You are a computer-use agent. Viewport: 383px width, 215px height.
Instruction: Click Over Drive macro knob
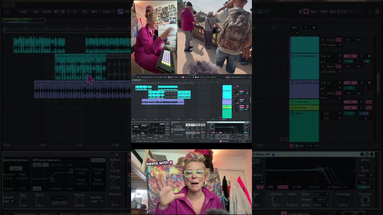(x=198, y=128)
